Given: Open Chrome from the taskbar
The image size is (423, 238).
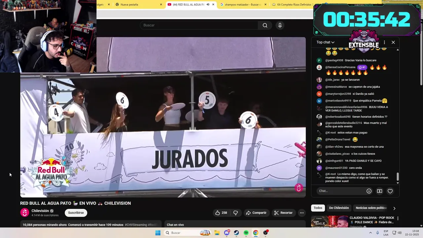Looking at the screenshot, I should pyautogui.click(x=255, y=233).
